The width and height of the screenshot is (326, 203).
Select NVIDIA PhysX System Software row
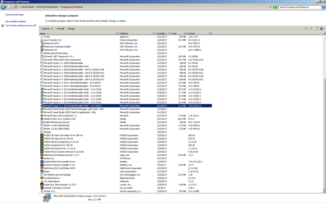(126, 152)
